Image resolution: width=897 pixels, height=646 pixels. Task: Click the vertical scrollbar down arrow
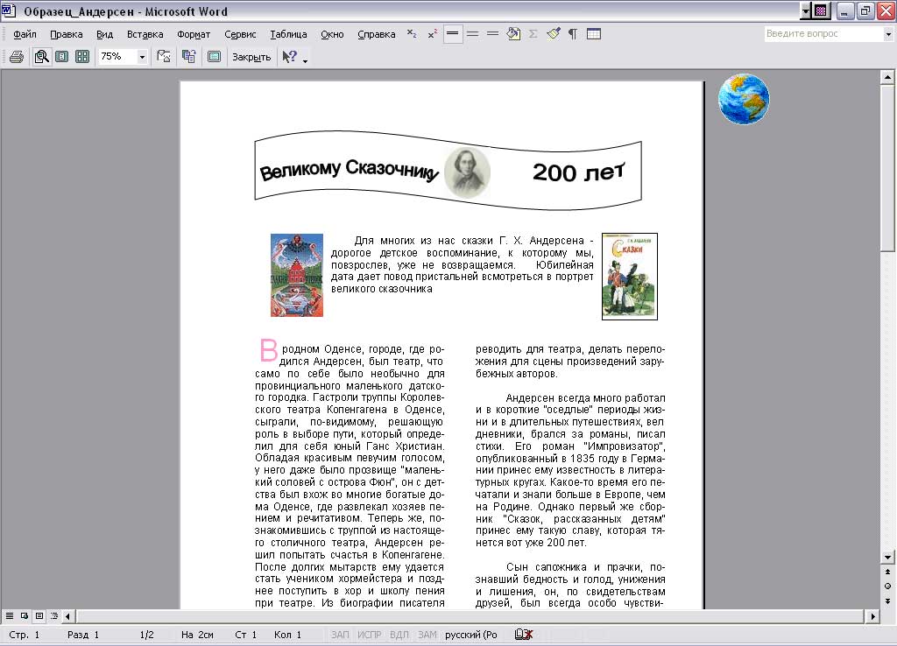[887, 557]
